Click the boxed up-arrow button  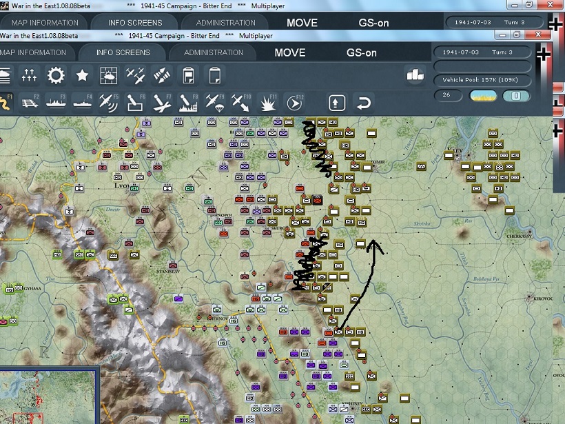pos(337,103)
